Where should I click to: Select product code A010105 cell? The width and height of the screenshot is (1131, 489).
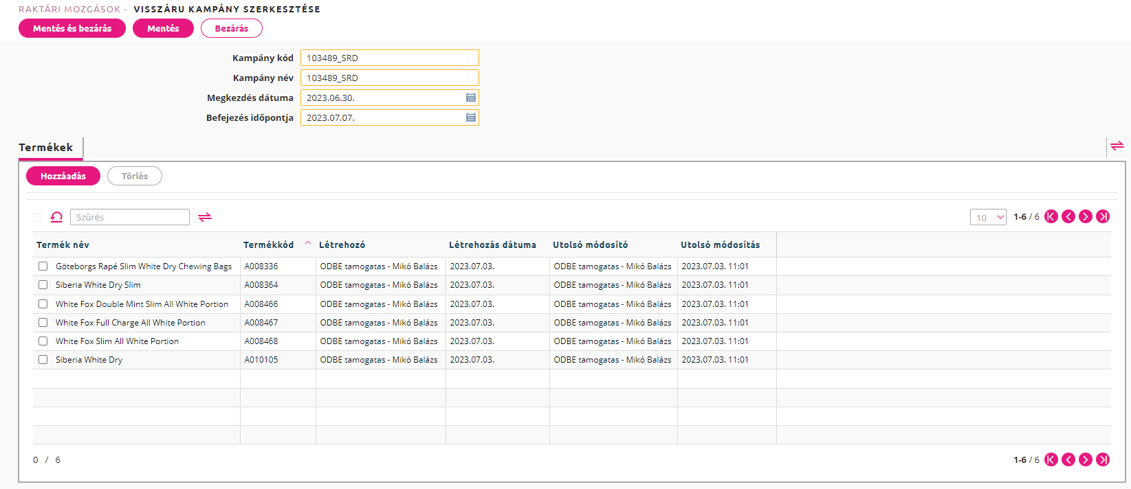(x=261, y=360)
